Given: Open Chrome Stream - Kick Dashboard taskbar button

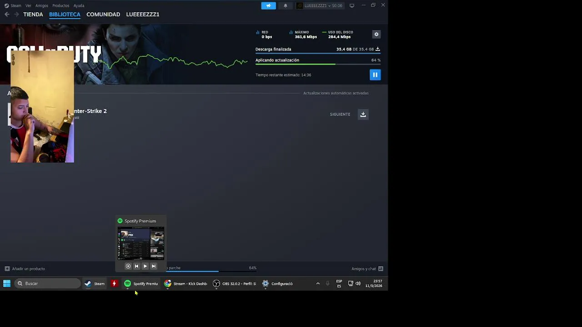Looking at the screenshot, I should pos(186,283).
